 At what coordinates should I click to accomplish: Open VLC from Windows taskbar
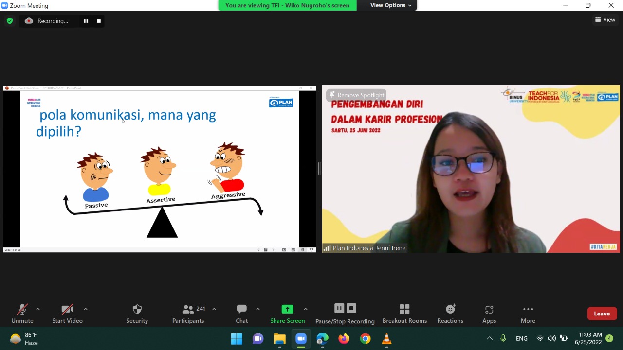387,339
